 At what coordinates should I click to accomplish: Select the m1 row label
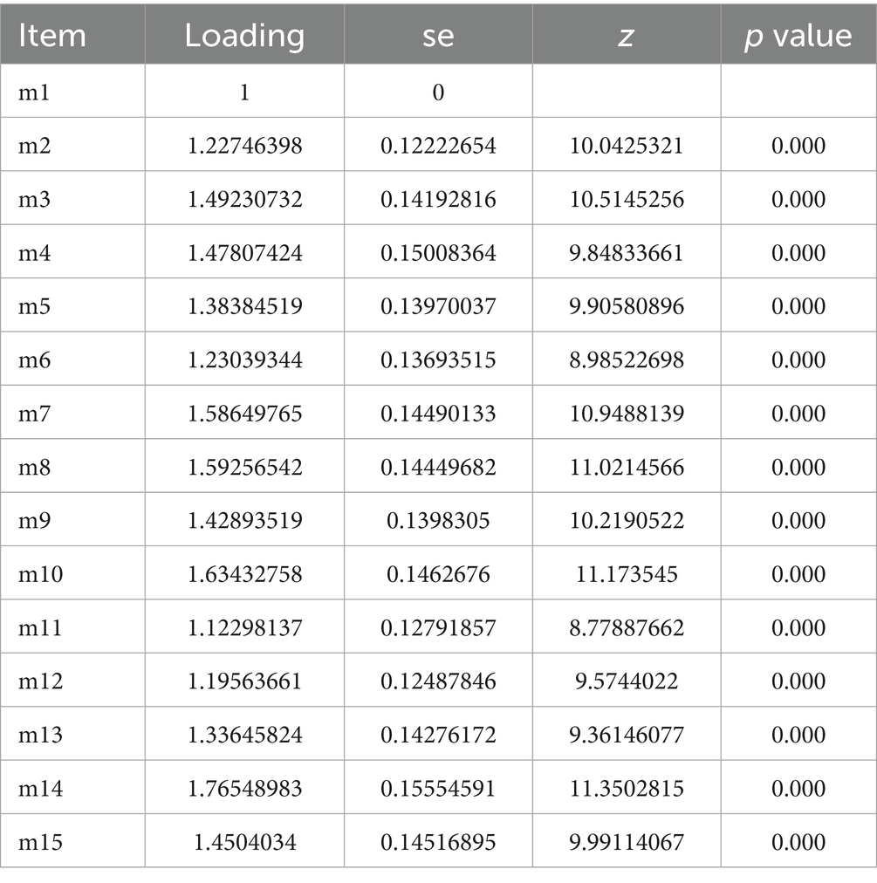34,92
